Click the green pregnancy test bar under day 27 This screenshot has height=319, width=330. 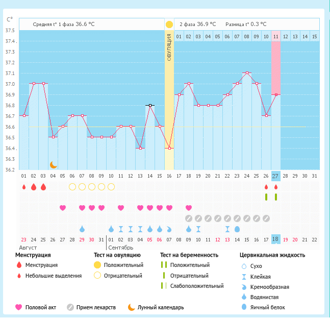[276, 197]
